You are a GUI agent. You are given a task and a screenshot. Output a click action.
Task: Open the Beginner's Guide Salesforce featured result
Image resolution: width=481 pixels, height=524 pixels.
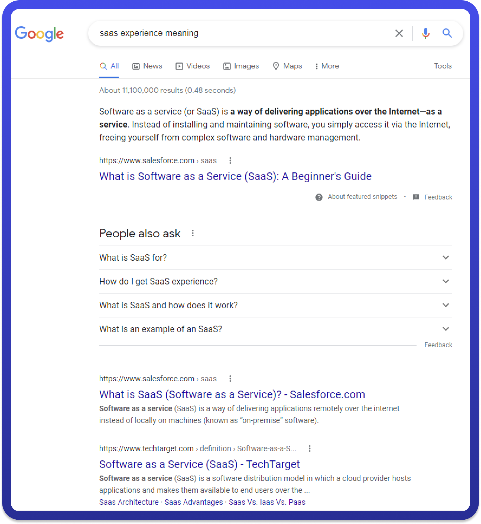[x=235, y=176]
